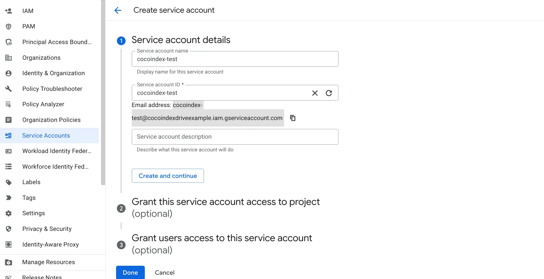The image size is (544, 279).
Task: Open the Settings gear in the sidebar
Action: coord(8,213)
